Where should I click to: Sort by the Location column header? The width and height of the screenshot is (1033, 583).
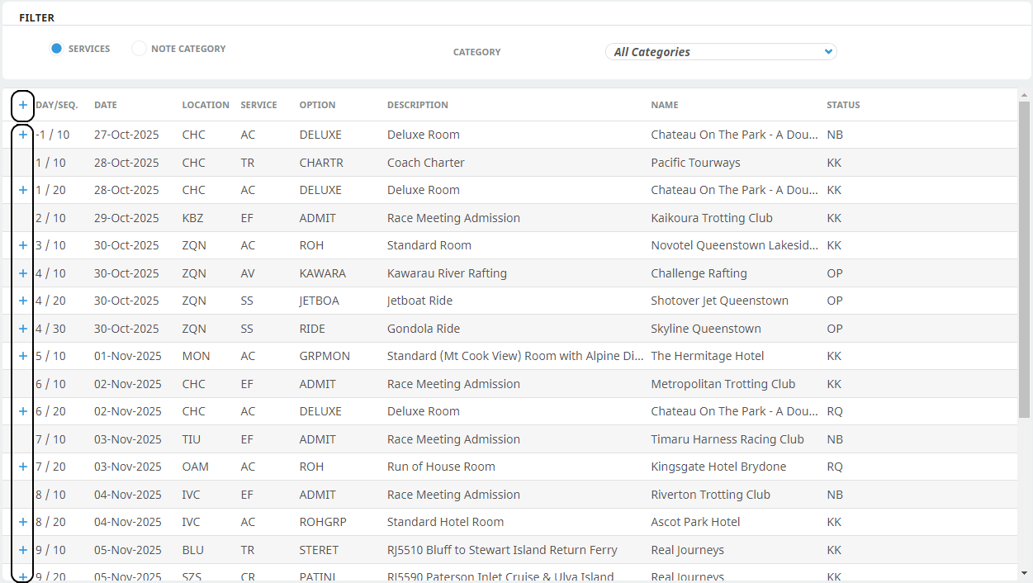pos(206,105)
